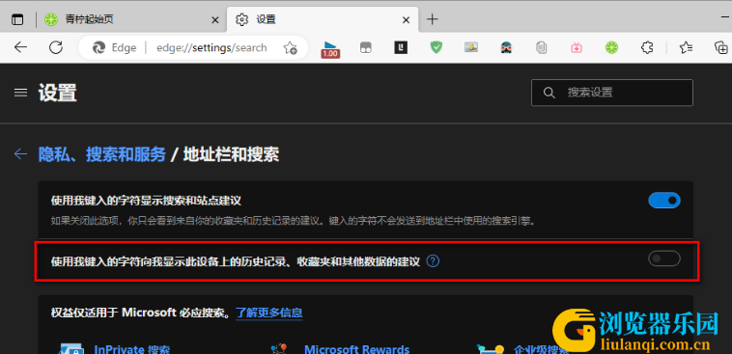The height and width of the screenshot is (354, 732).
Task: Click the InPrivate 搜索 card icon
Action: [71, 348]
